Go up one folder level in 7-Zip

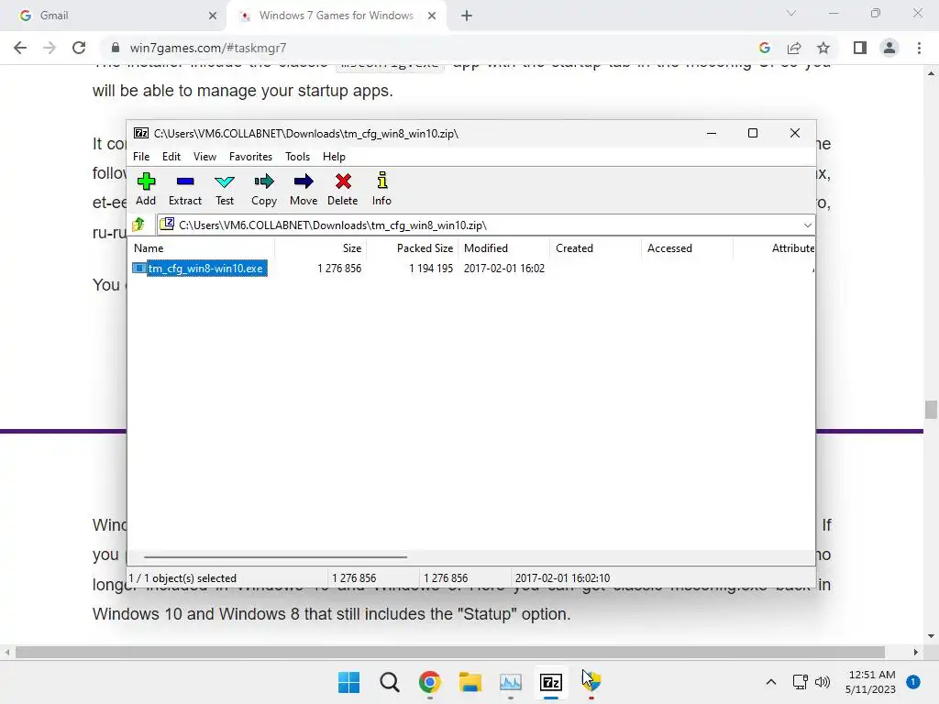point(139,225)
